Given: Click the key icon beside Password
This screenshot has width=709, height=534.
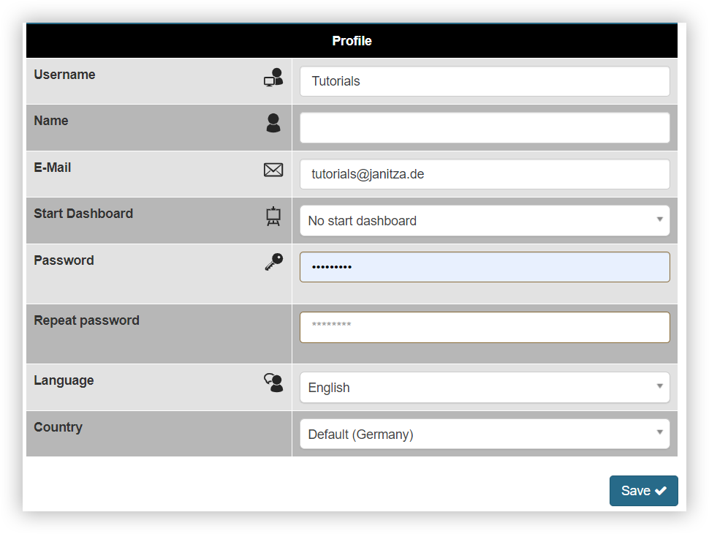Looking at the screenshot, I should pyautogui.click(x=273, y=262).
